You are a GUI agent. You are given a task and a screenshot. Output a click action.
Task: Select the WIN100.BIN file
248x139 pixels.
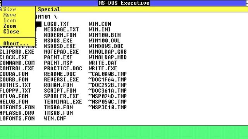pos(105,35)
